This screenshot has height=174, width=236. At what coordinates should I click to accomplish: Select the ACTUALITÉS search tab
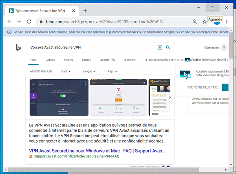[x=107, y=60]
